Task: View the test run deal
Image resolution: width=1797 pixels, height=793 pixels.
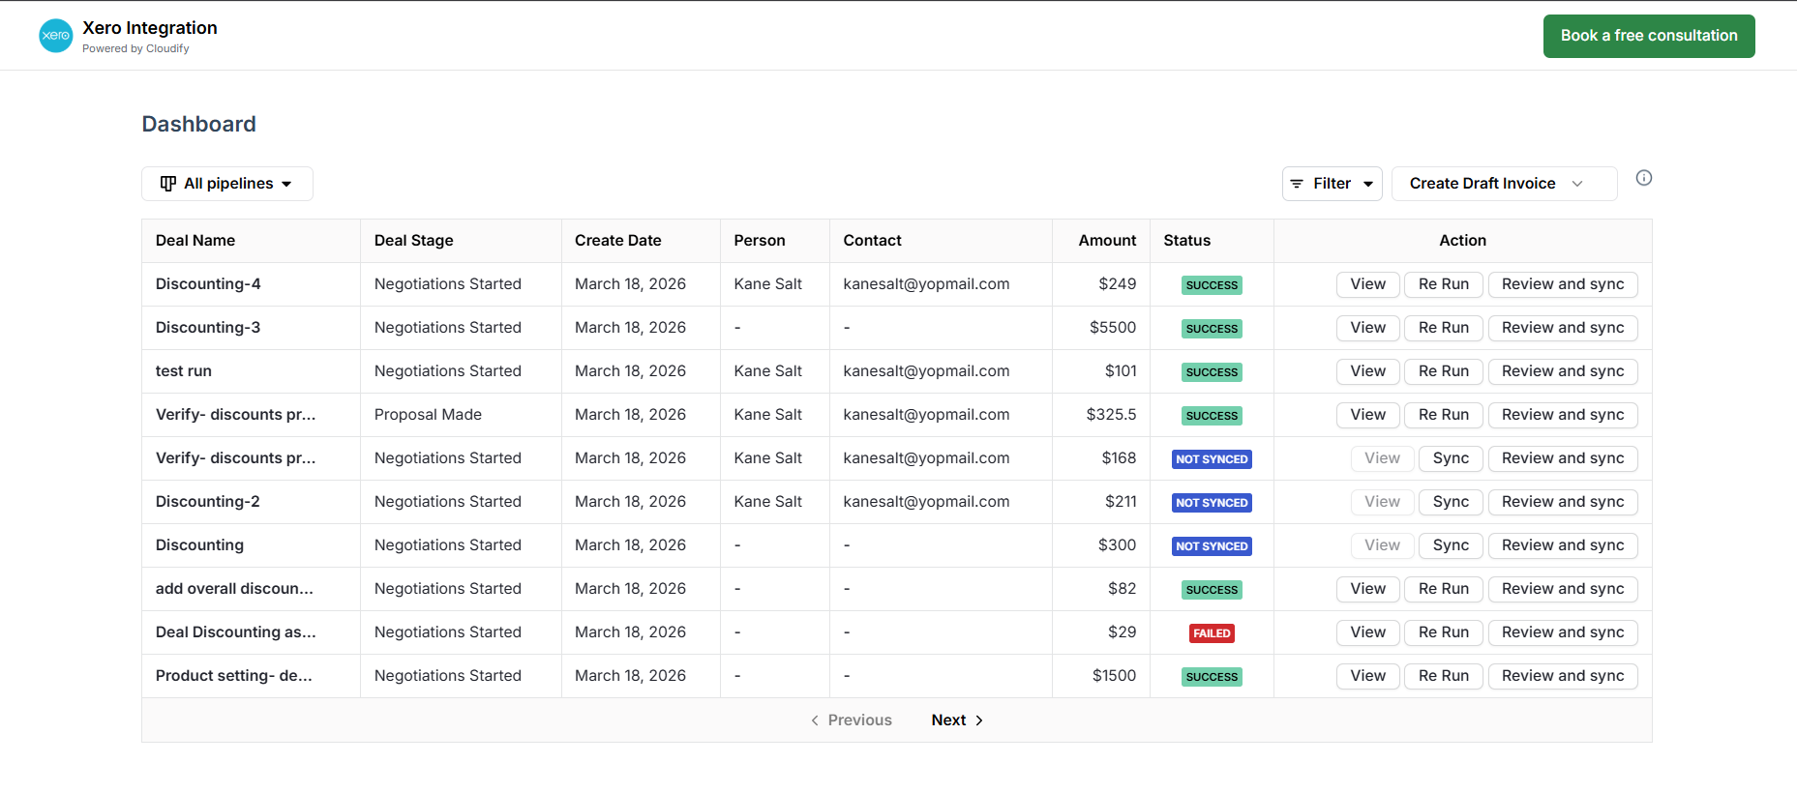Action: point(1368,371)
